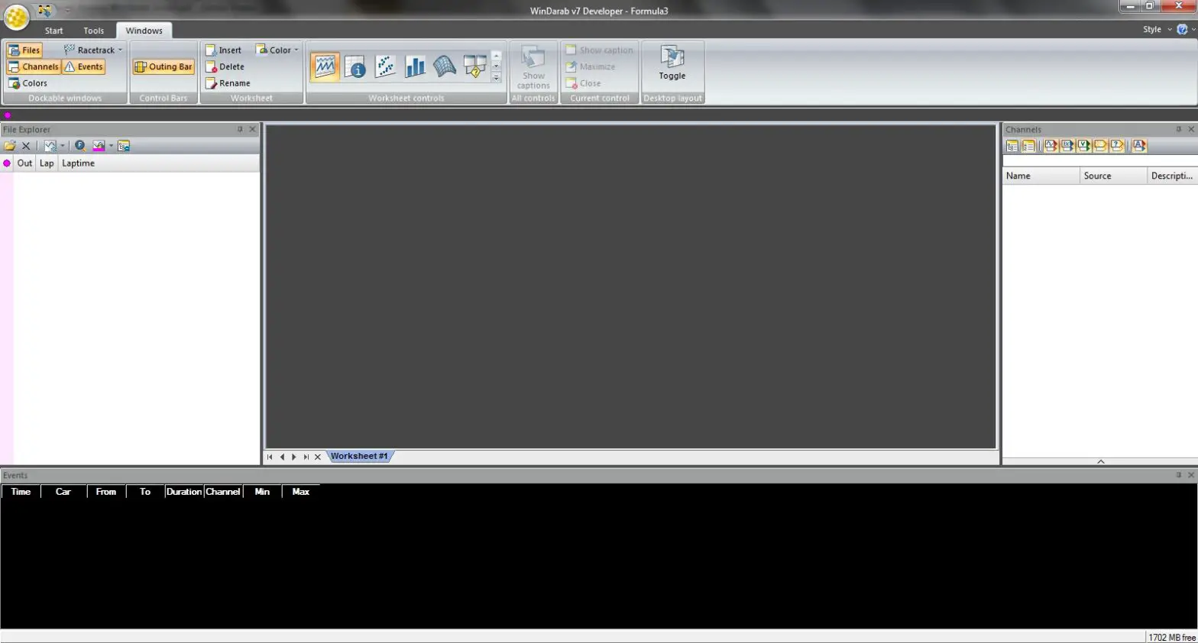The height and width of the screenshot is (643, 1198).
Task: Go to the first worksheet tab
Action: click(270, 457)
